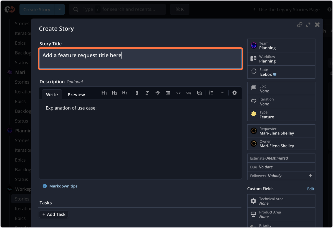Click Use the Legacy Stories Page link
This screenshot has height=228, width=333.
tap(289, 9)
